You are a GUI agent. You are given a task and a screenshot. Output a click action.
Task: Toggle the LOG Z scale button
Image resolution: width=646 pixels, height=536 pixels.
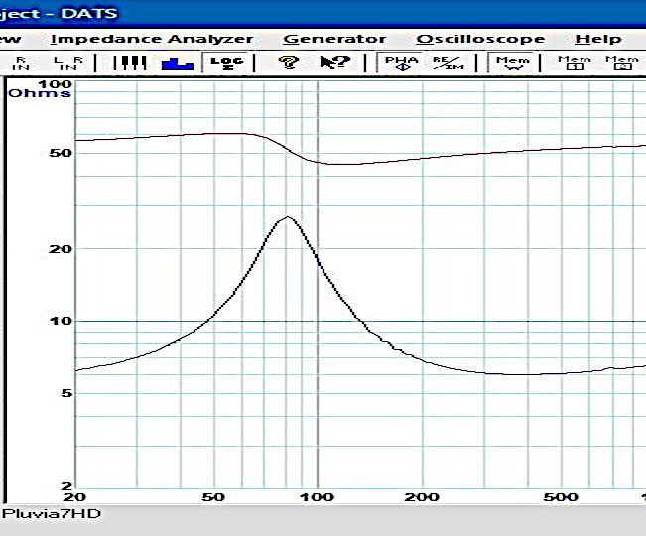(x=227, y=64)
